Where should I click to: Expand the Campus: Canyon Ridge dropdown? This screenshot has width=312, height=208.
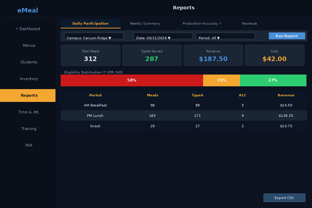click(x=94, y=36)
